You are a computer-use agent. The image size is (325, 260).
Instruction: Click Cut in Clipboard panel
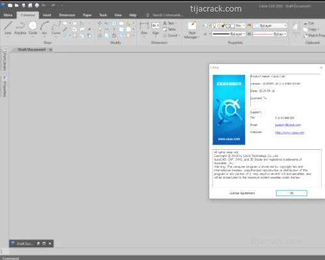click(x=309, y=23)
